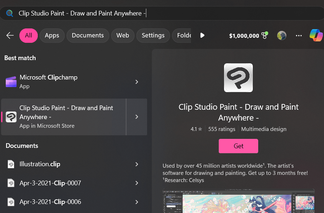This screenshot has height=213, width=324.
Task: Click the Apr-3-2021-Clip-0006 file icon
Action: [x=11, y=202]
